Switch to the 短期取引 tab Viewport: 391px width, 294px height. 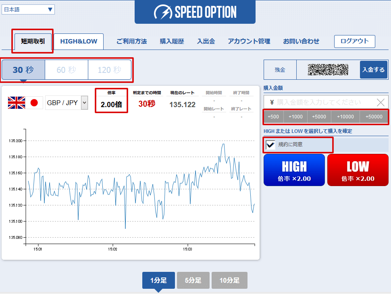tap(33, 41)
